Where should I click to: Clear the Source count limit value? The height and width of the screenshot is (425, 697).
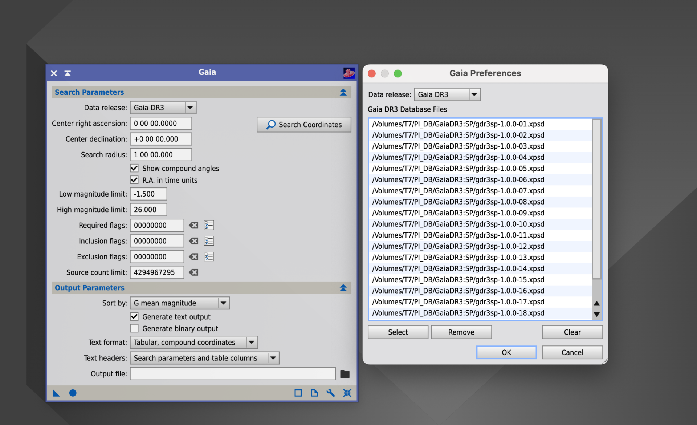click(193, 272)
